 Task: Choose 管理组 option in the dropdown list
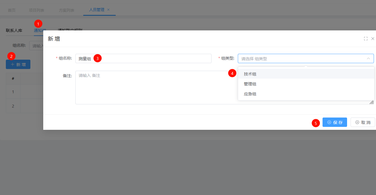click(x=250, y=84)
